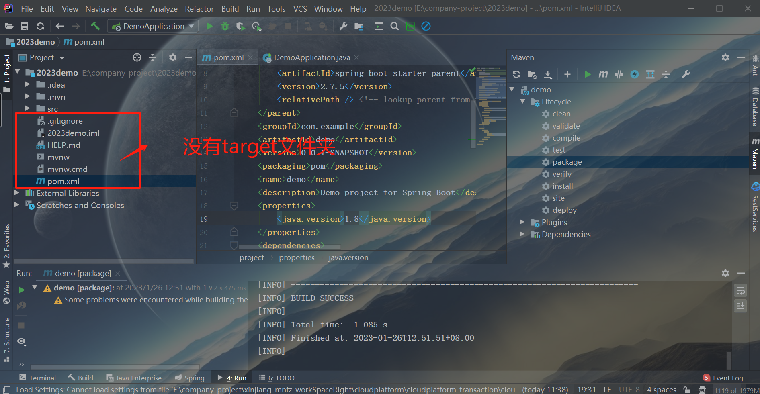Click Generate Sources and Update Folders icon
This screenshot has height=394, width=760.
click(x=532, y=74)
